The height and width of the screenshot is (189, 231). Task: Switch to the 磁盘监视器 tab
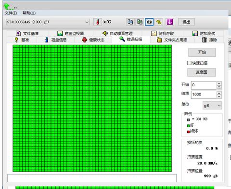tap(71, 33)
